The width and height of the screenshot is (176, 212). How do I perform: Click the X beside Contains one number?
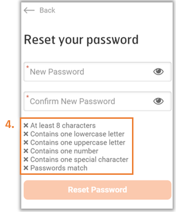(x=26, y=151)
